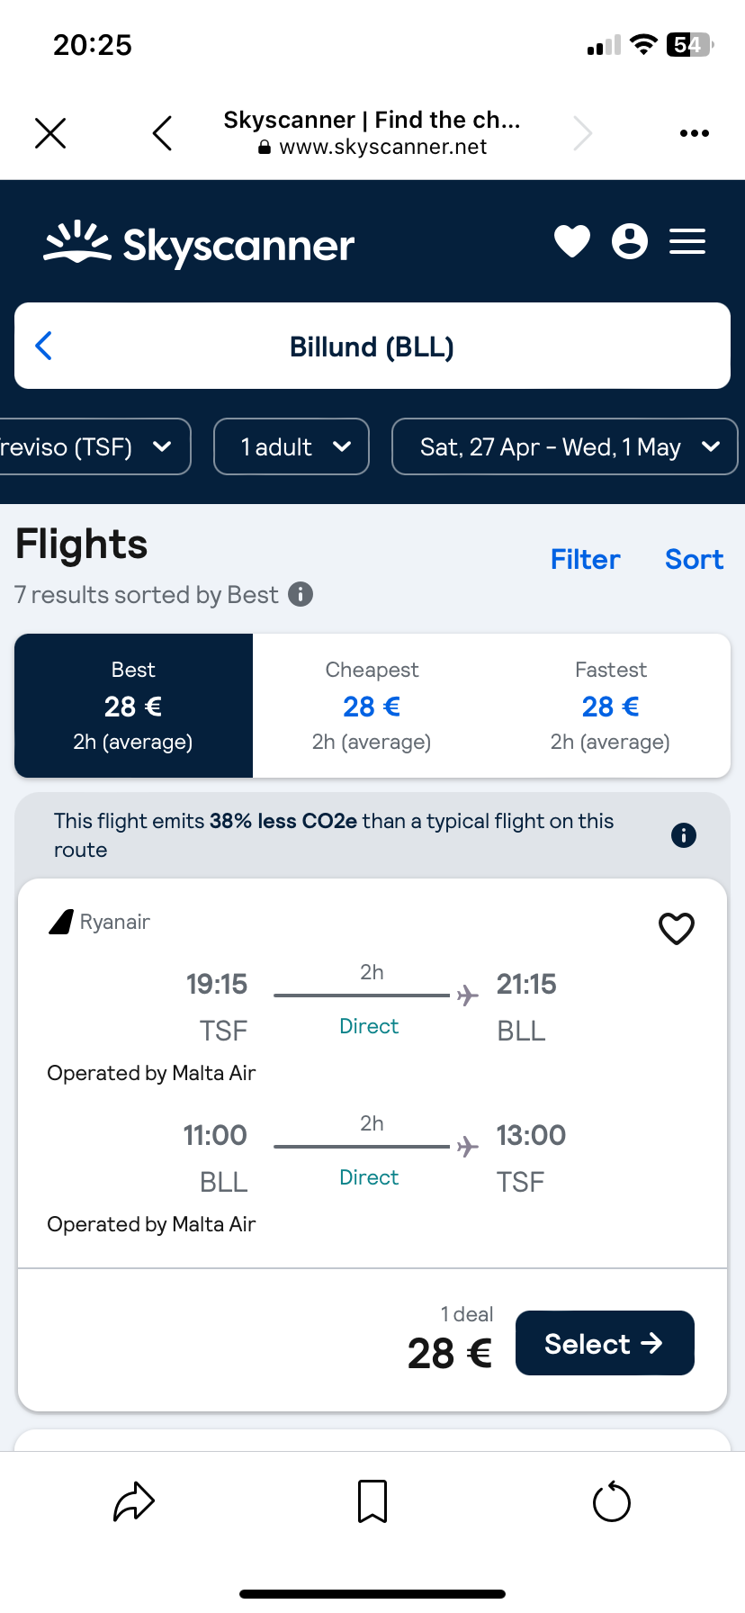Image resolution: width=745 pixels, height=1613 pixels.
Task: Show CO2e emissions info icon
Action: pos(684,835)
